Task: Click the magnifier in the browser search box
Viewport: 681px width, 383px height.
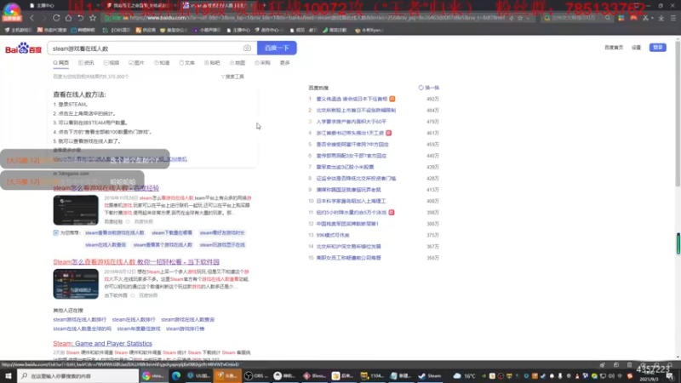Action: coord(608,18)
